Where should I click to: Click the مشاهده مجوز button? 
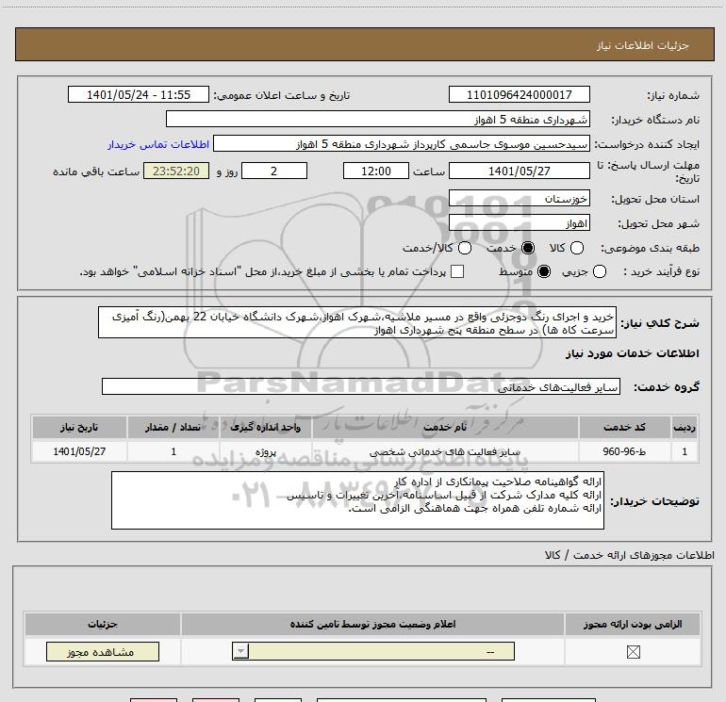click(103, 651)
